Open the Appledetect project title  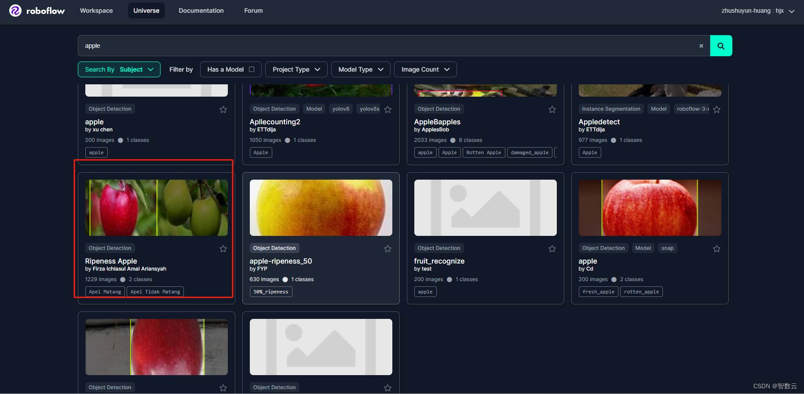(x=599, y=122)
